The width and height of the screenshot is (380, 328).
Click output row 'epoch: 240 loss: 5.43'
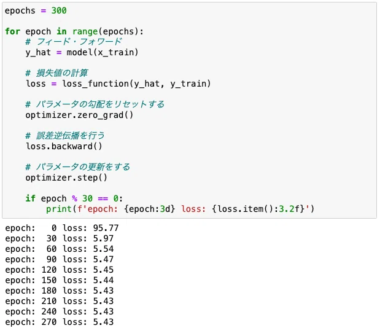click(60, 311)
